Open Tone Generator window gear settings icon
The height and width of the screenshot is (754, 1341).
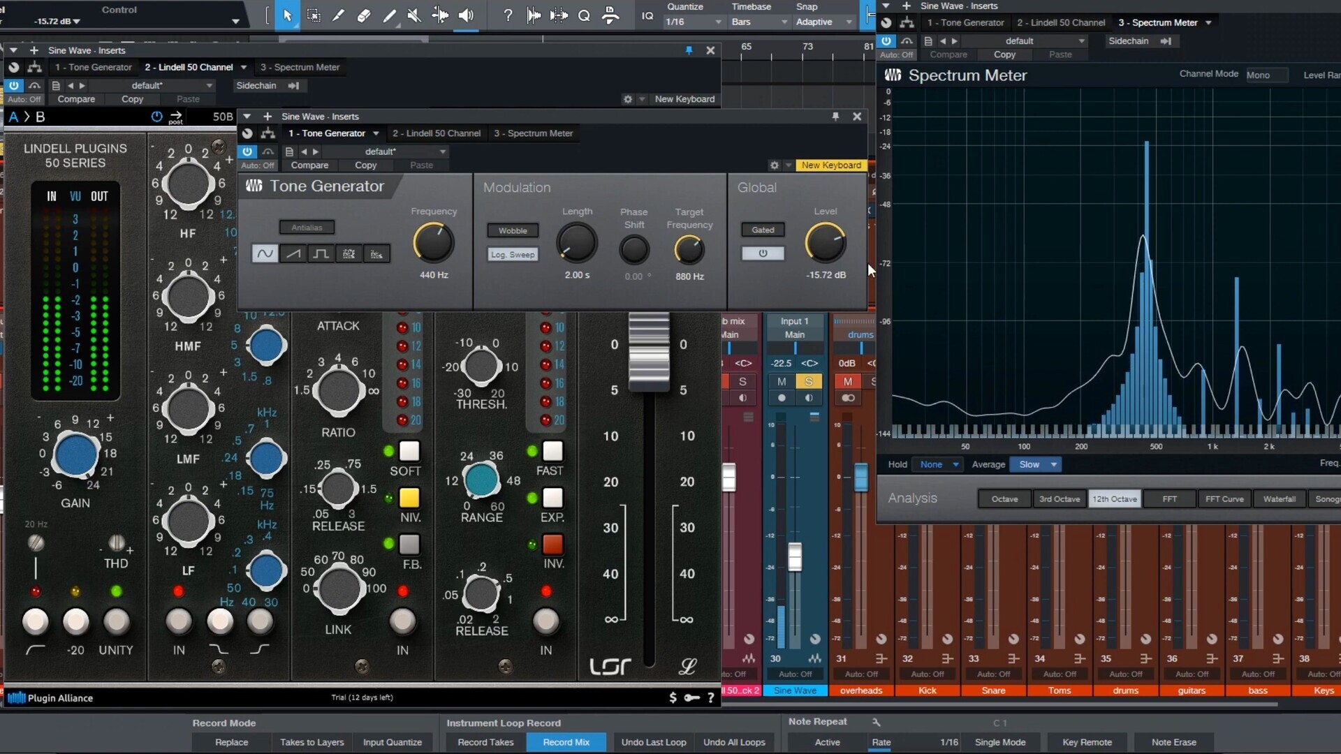(x=774, y=165)
